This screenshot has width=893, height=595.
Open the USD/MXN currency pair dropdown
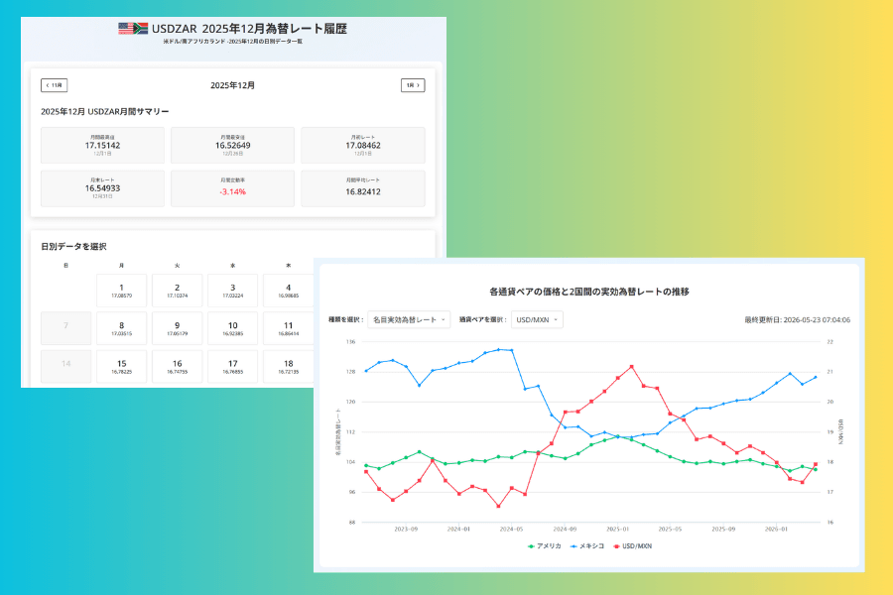[x=537, y=320]
